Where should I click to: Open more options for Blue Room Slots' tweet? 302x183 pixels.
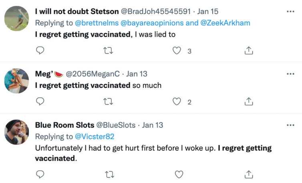pyautogui.click(x=290, y=125)
